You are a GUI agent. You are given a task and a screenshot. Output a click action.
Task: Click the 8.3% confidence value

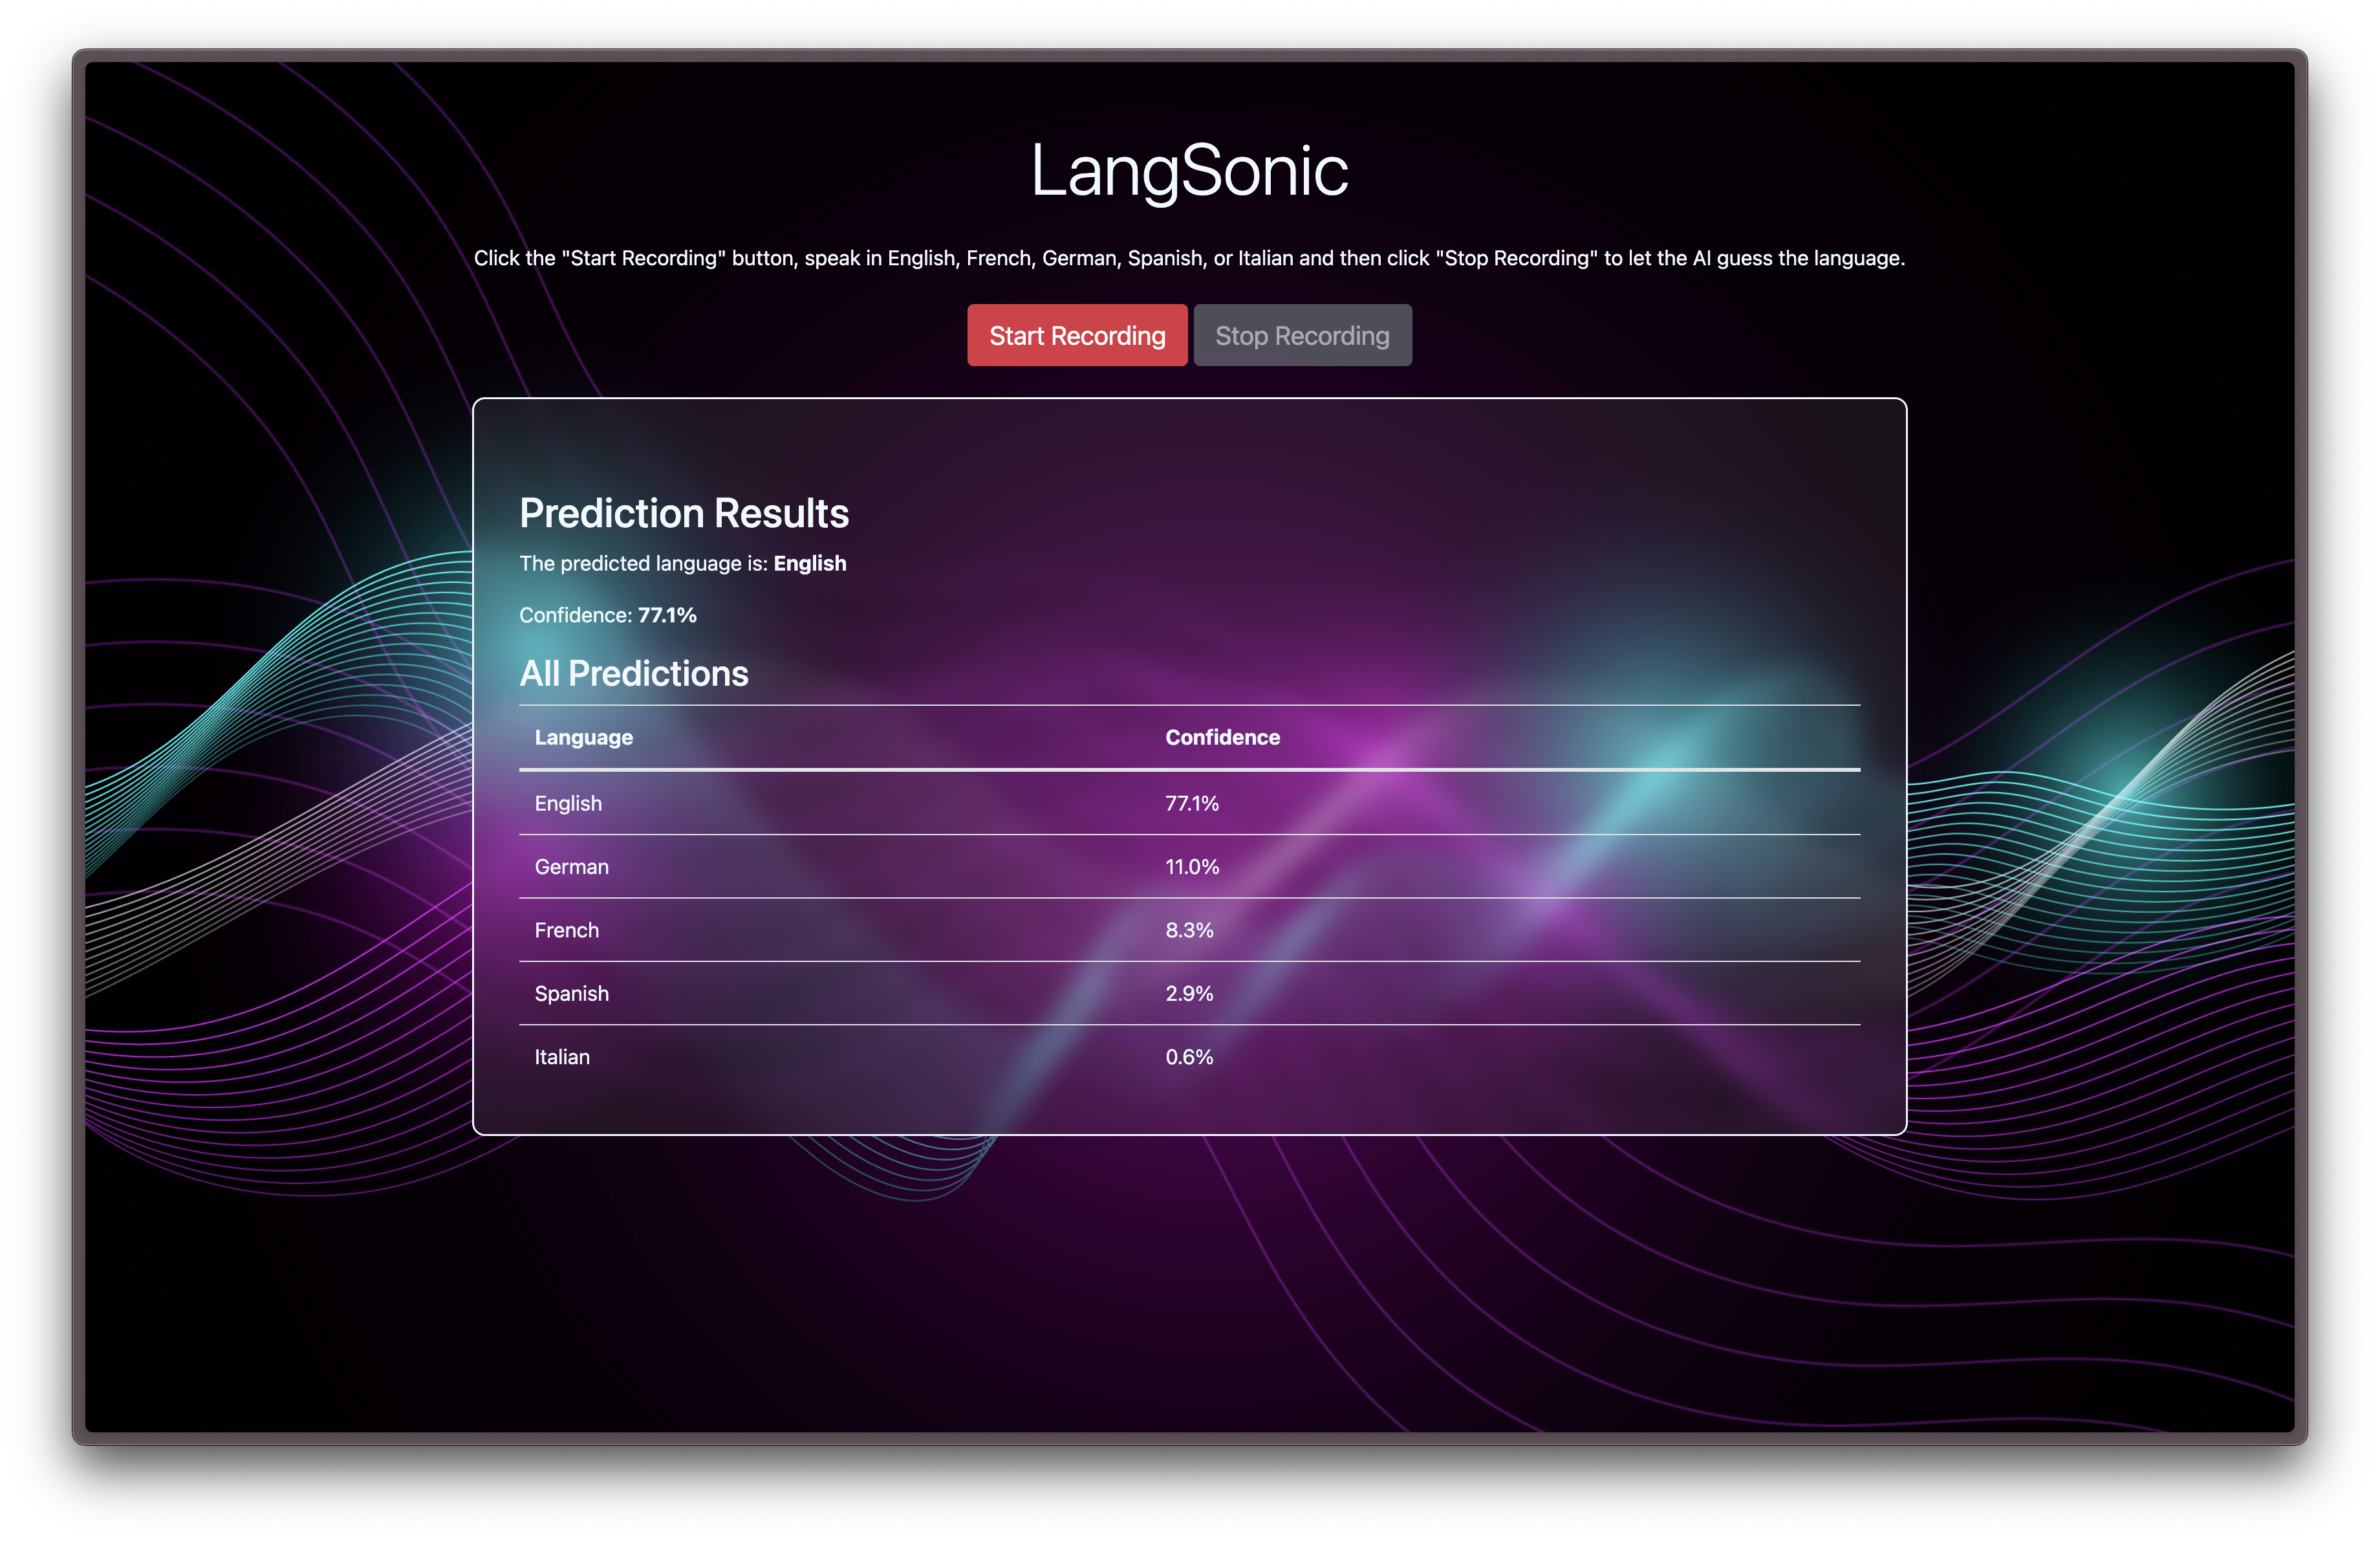[x=1189, y=930]
